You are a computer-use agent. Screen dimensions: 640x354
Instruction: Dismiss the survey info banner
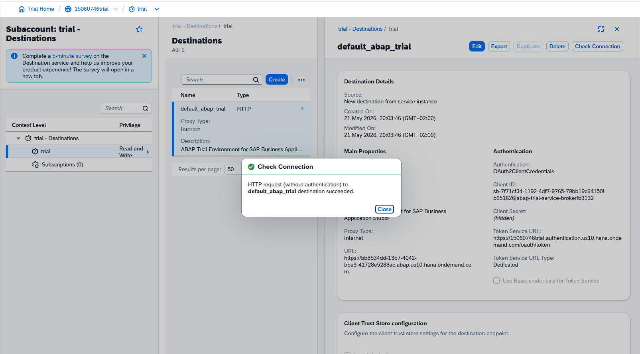[144, 56]
